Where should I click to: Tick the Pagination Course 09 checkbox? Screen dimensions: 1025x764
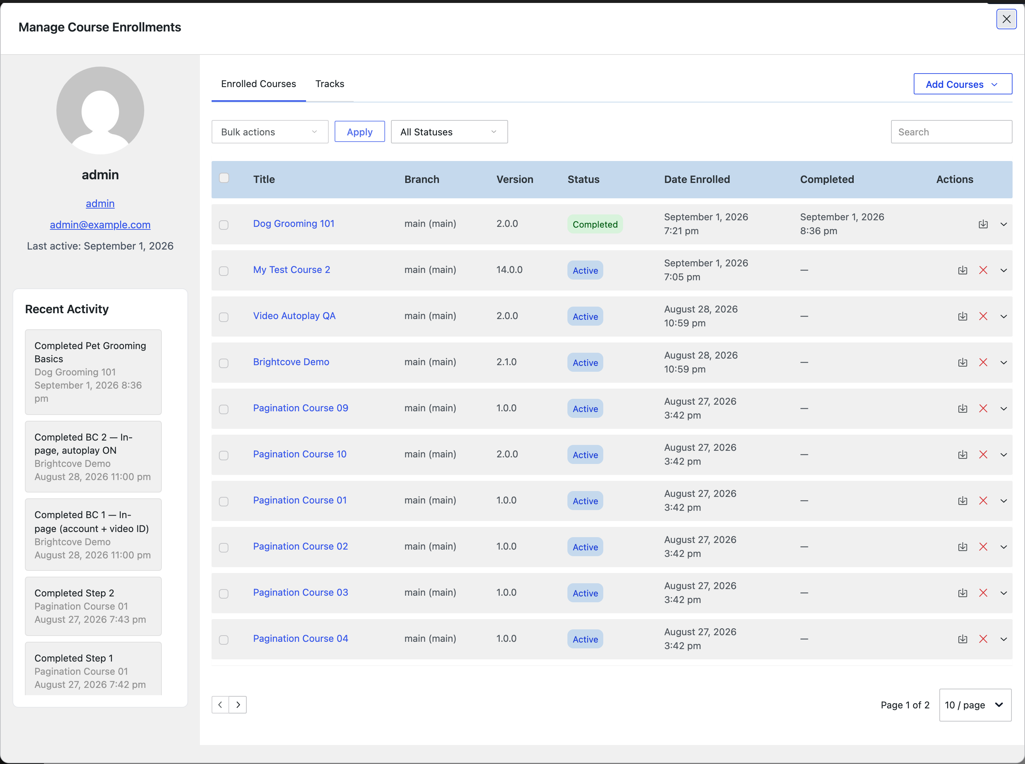(224, 409)
